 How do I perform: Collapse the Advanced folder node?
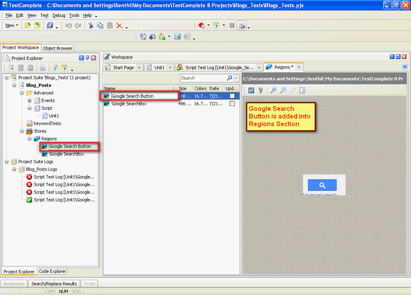(22, 93)
